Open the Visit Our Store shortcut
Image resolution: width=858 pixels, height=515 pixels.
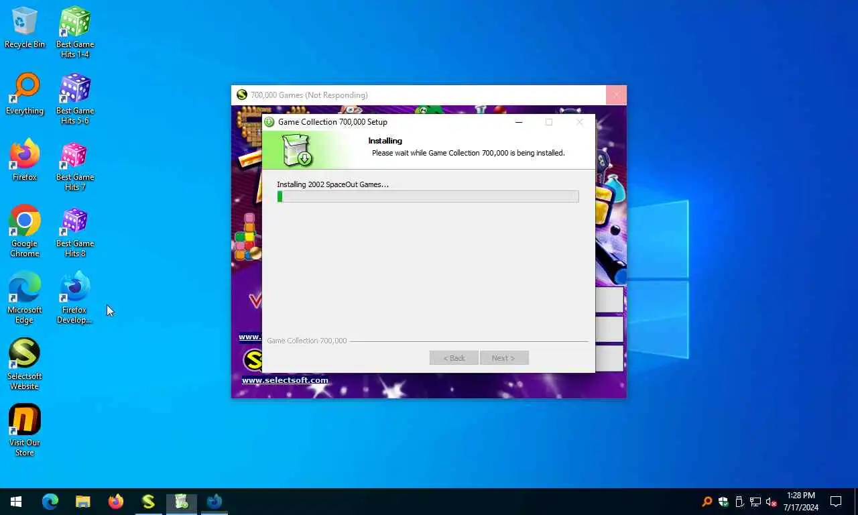pos(25,430)
